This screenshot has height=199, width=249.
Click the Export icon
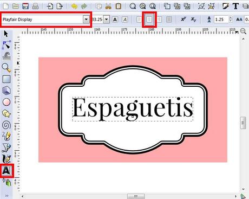coord(60,6)
